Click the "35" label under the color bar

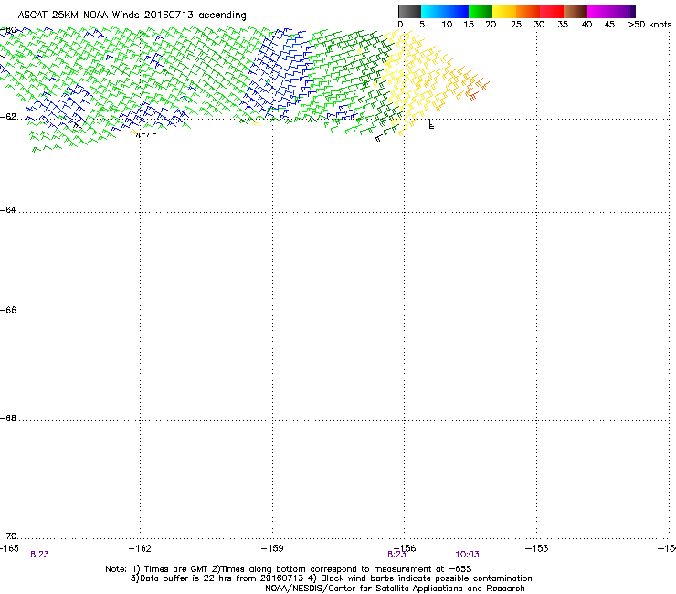click(x=563, y=25)
